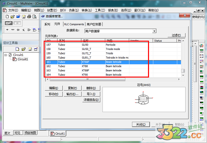Toggle the Circuit1 root checkbox in tree
This screenshot has height=143, width=207.
pos(10,55)
